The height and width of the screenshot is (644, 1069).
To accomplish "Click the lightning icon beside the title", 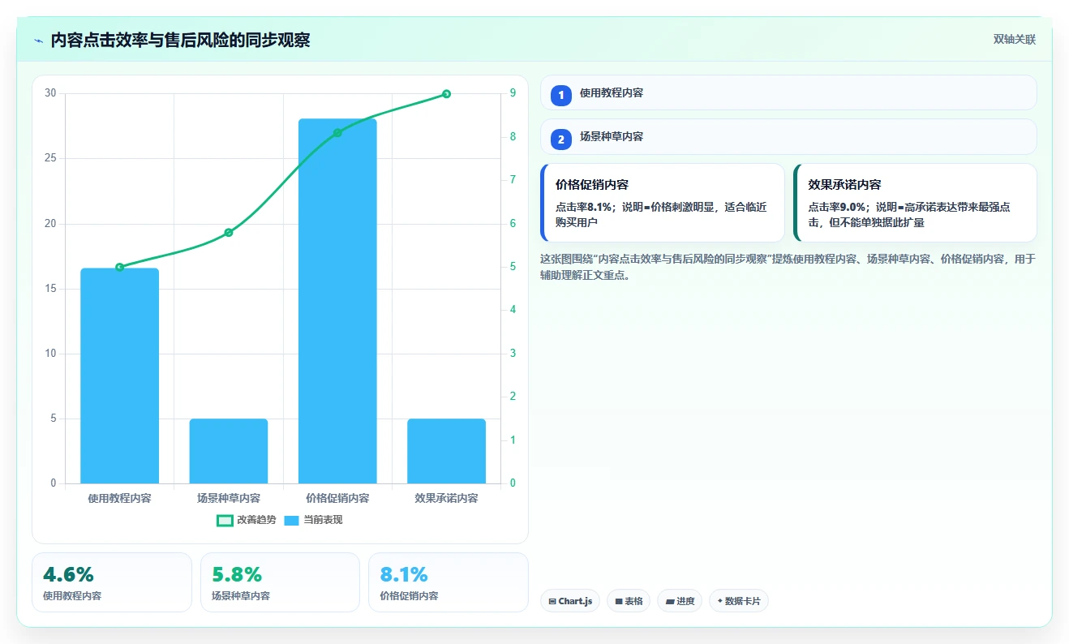I will point(38,41).
